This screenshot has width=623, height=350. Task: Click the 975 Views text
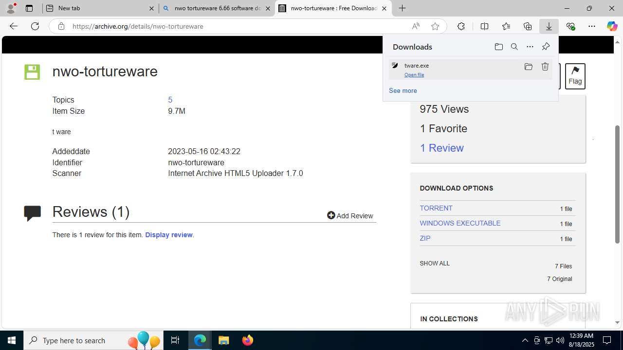click(444, 109)
